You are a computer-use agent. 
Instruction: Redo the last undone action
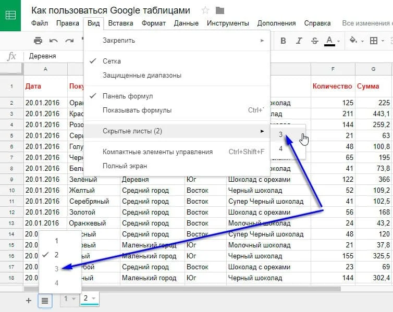(x=69, y=41)
